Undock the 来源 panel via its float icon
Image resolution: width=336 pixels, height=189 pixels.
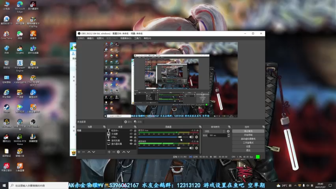coord(135,127)
